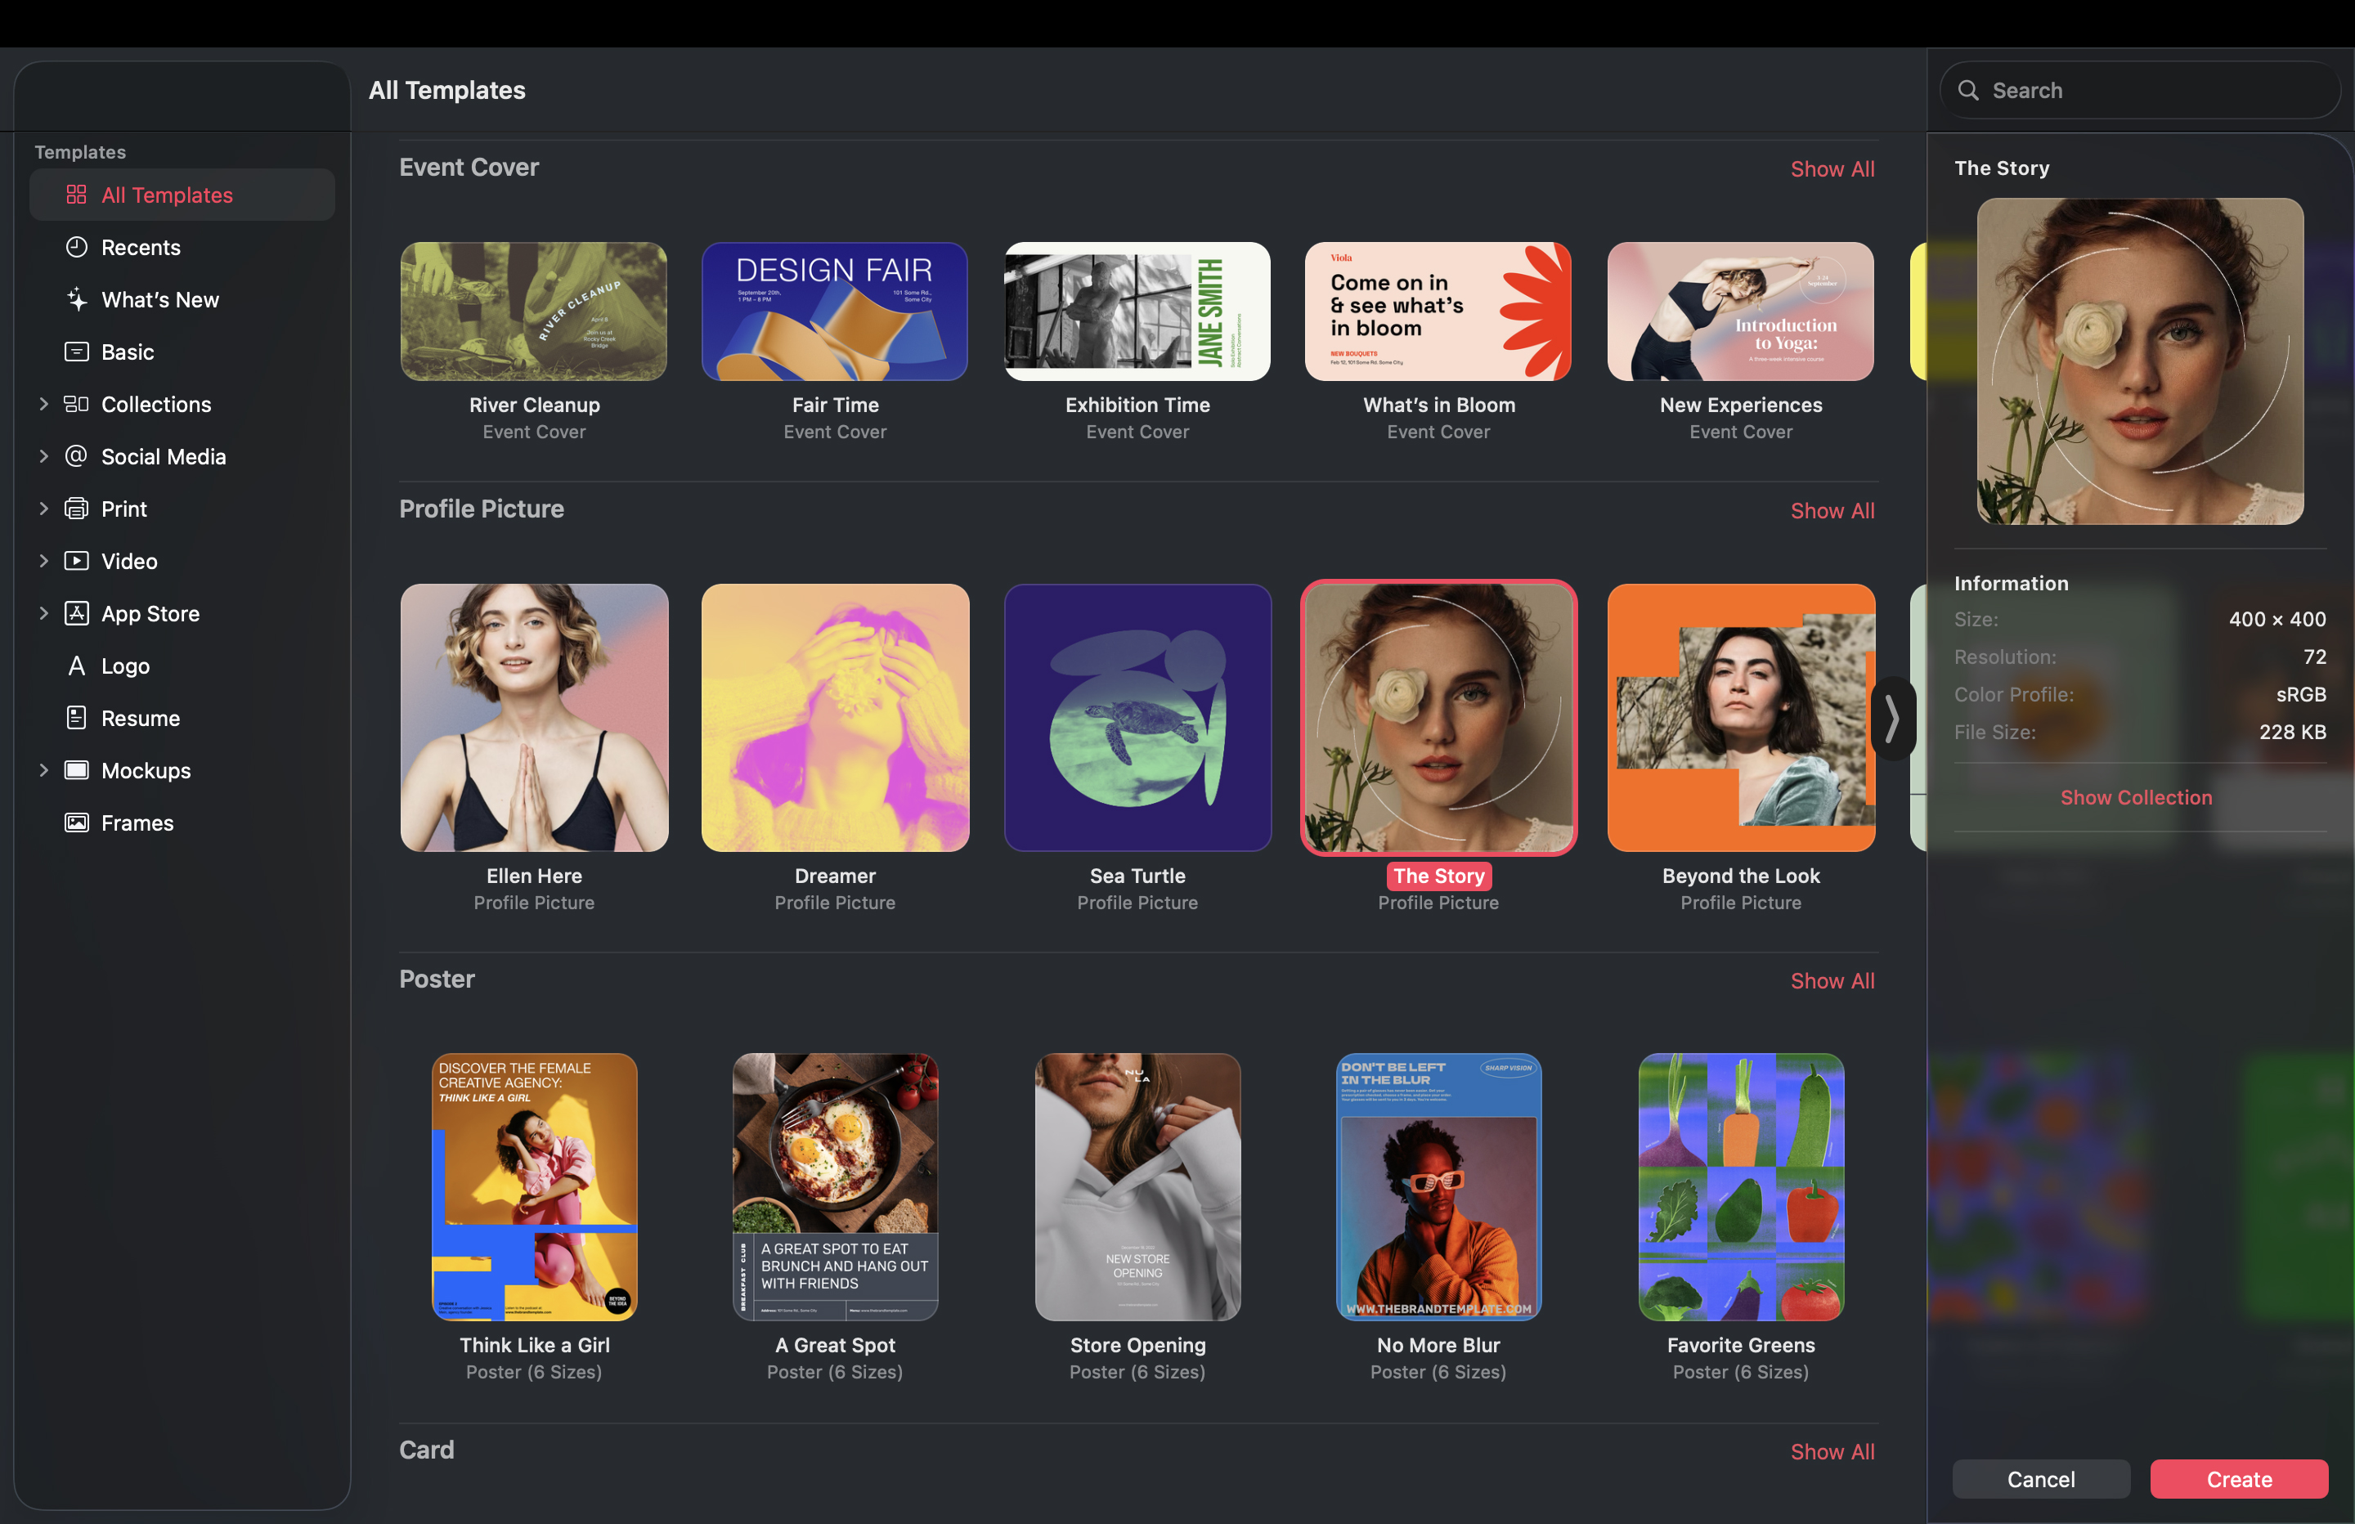Image resolution: width=2355 pixels, height=1524 pixels.
Task: Click the Recents clock icon
Action: tap(77, 246)
